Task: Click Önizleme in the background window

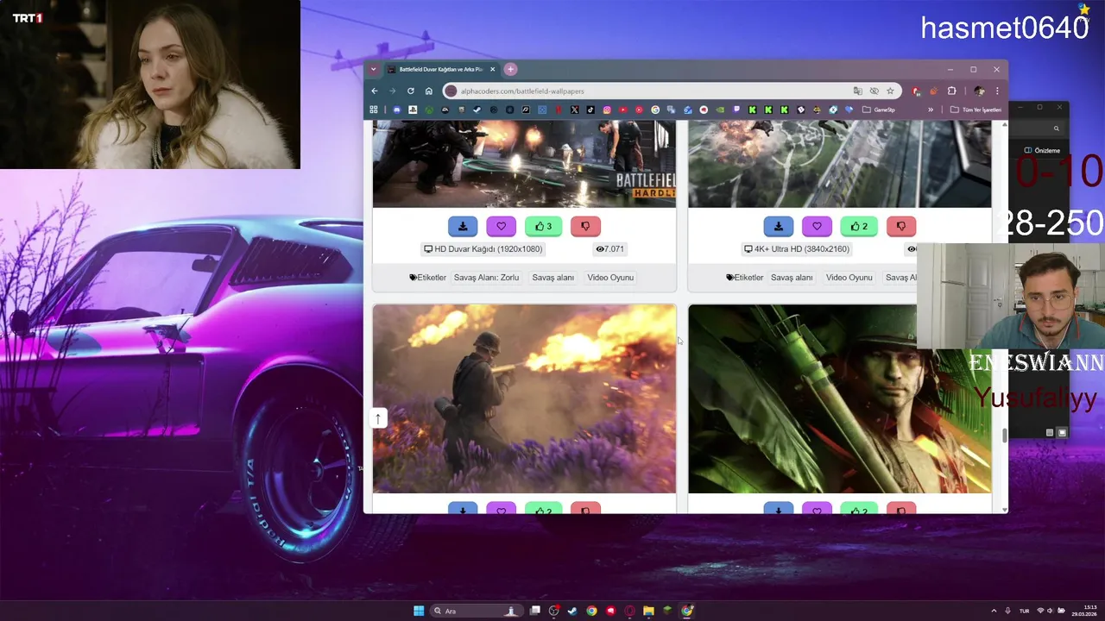Action: pyautogui.click(x=1042, y=150)
